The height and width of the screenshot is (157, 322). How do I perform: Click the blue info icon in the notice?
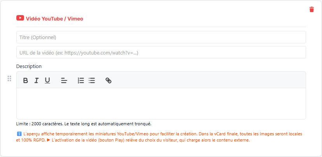[19, 134]
